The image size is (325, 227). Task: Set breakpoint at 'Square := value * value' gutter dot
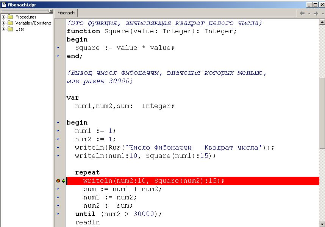tap(58, 48)
